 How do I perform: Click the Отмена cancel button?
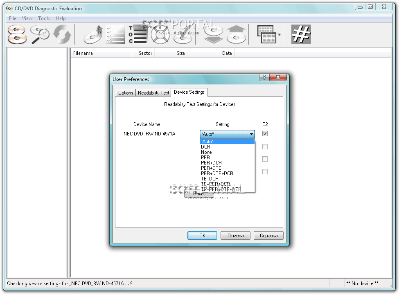235,235
